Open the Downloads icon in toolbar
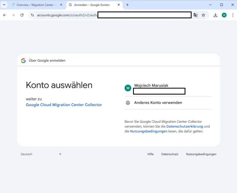 point(215,15)
